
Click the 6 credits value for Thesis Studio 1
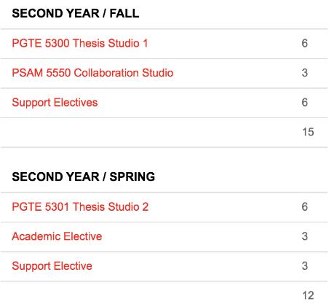pos(305,43)
